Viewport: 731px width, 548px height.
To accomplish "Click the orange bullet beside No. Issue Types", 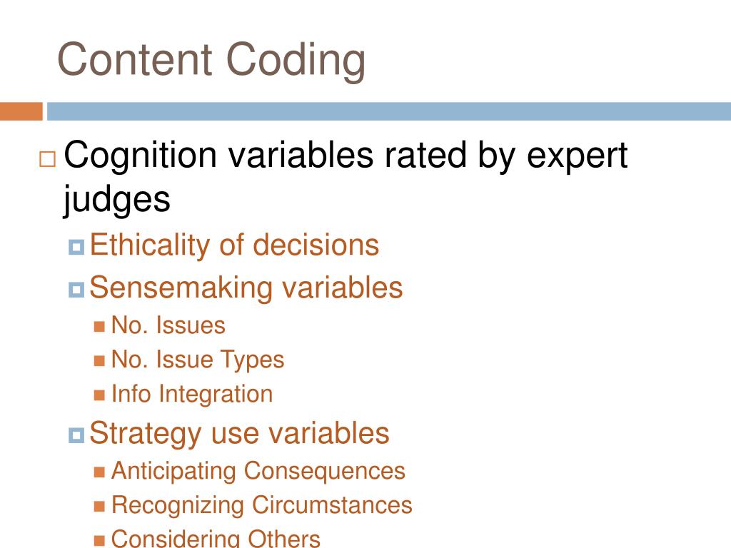I will [99, 360].
